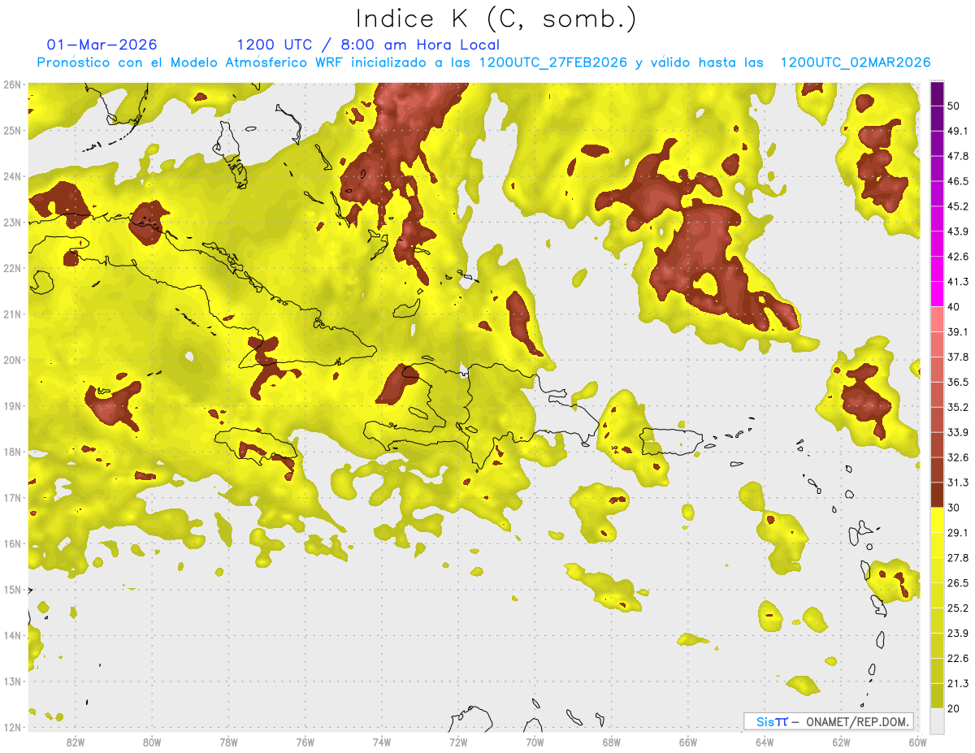Screen dimensions: 975x753
Task: Click the 20N latitude axis label
Action: [x=12, y=360]
